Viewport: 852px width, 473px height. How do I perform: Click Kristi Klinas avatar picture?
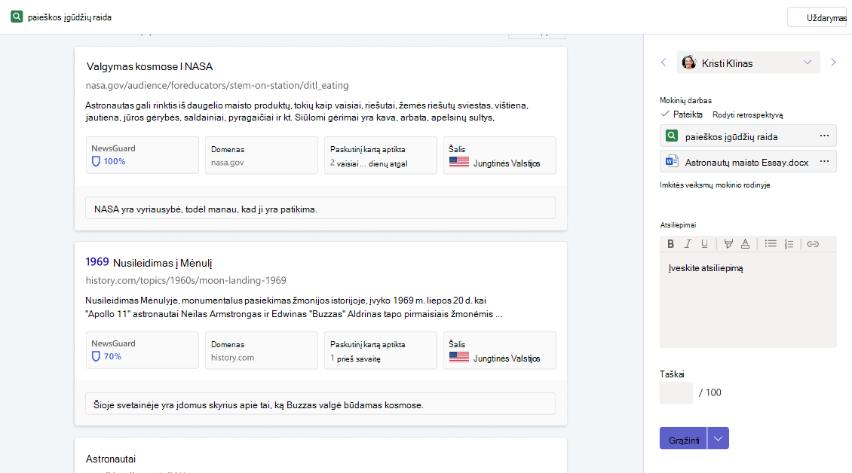tap(689, 63)
